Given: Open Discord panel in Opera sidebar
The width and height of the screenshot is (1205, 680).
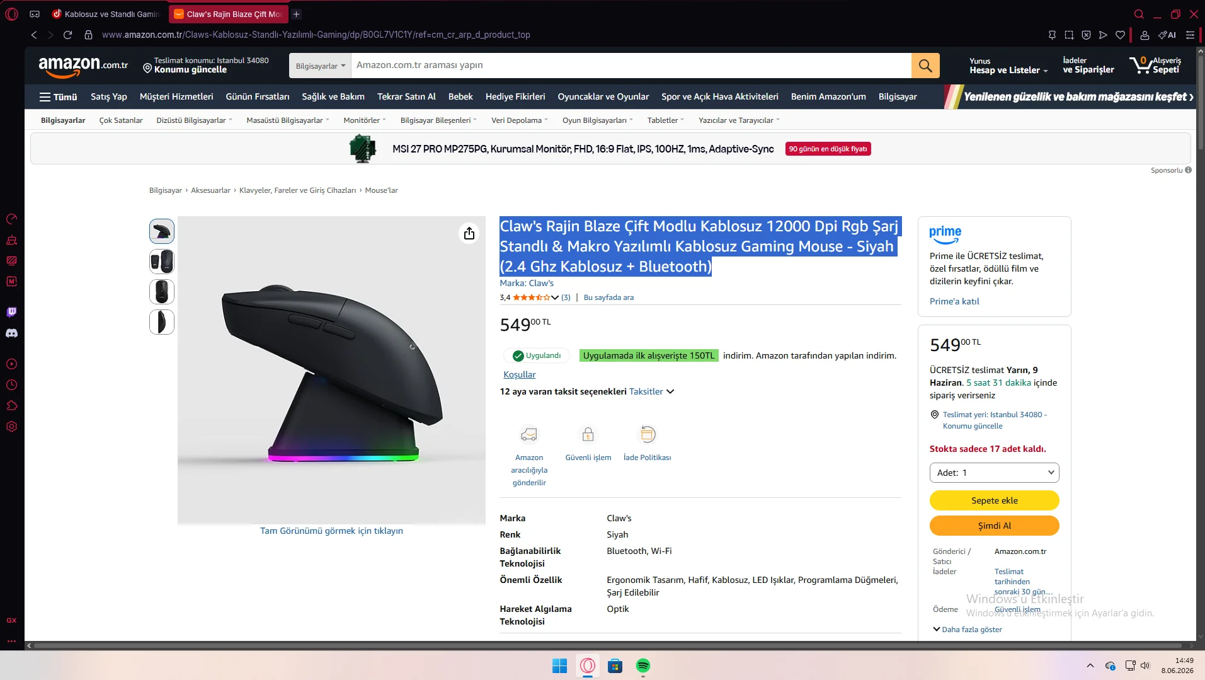Looking at the screenshot, I should pos(11,333).
